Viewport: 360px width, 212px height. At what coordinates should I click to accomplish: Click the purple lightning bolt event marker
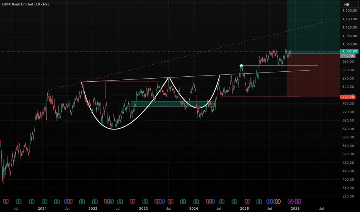[x=290, y=202]
